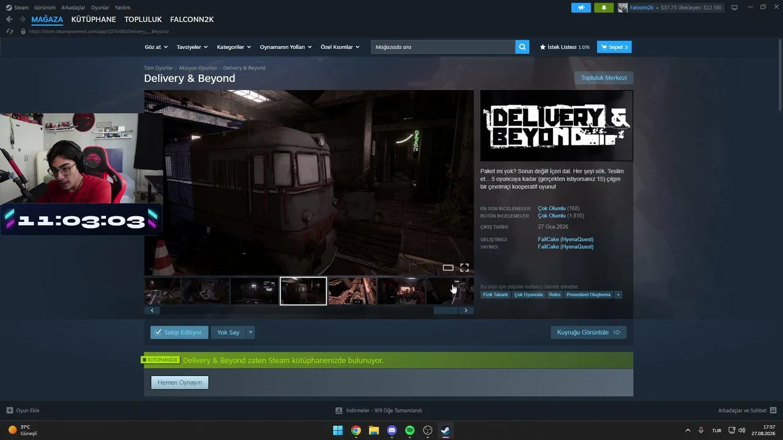Screen dimensions: 783x440
Task: Expand the screenshot to fullscreen
Action: (x=464, y=268)
